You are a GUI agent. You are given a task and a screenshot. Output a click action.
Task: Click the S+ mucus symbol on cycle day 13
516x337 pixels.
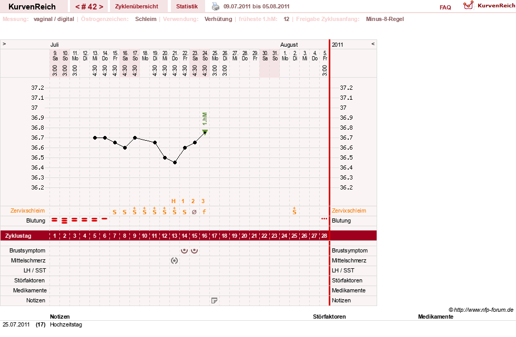pyautogui.click(x=175, y=211)
